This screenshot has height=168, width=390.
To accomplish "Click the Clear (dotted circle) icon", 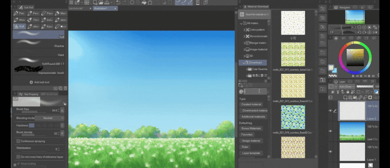I will point(132,2).
